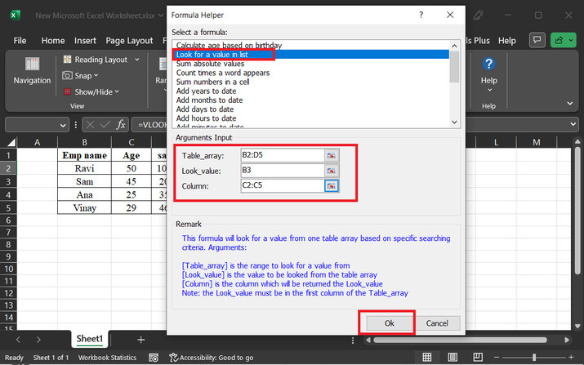This screenshot has height=365, width=584.
Task: Select 'Look for a value in list' formula
Action: coord(311,55)
